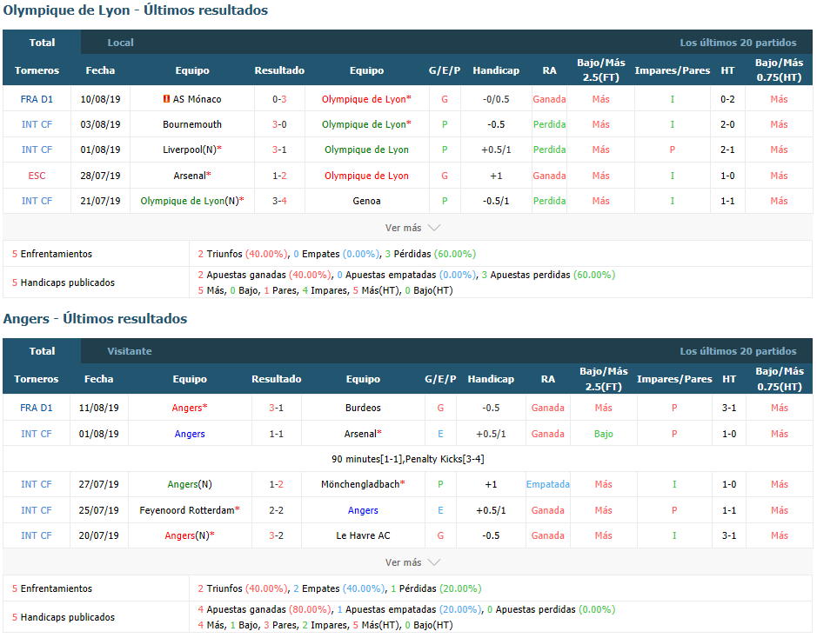817x638 pixels.
Task: Click the HT score 2-1 in Liverpool row
Action: pyautogui.click(x=727, y=150)
